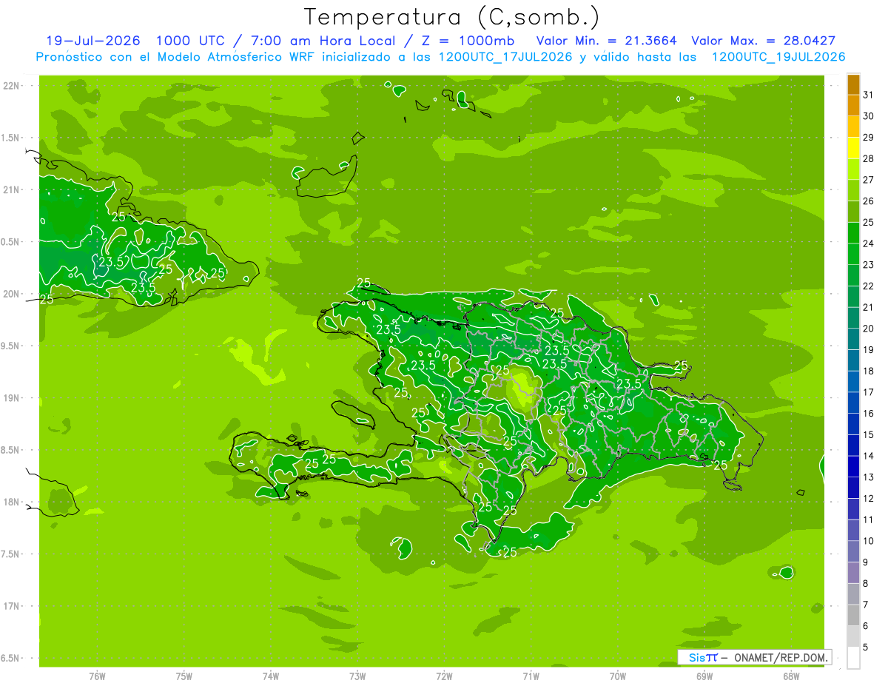Click the colorbar scale label "18"
888x686 pixels.
pos(868,371)
